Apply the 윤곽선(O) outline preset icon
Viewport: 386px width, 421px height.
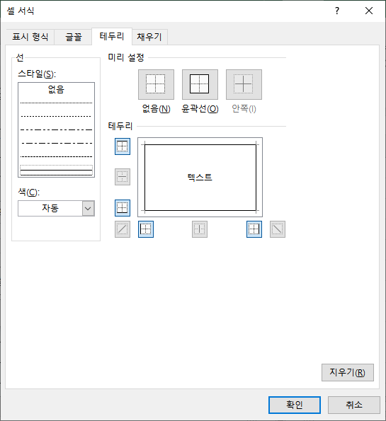200,85
